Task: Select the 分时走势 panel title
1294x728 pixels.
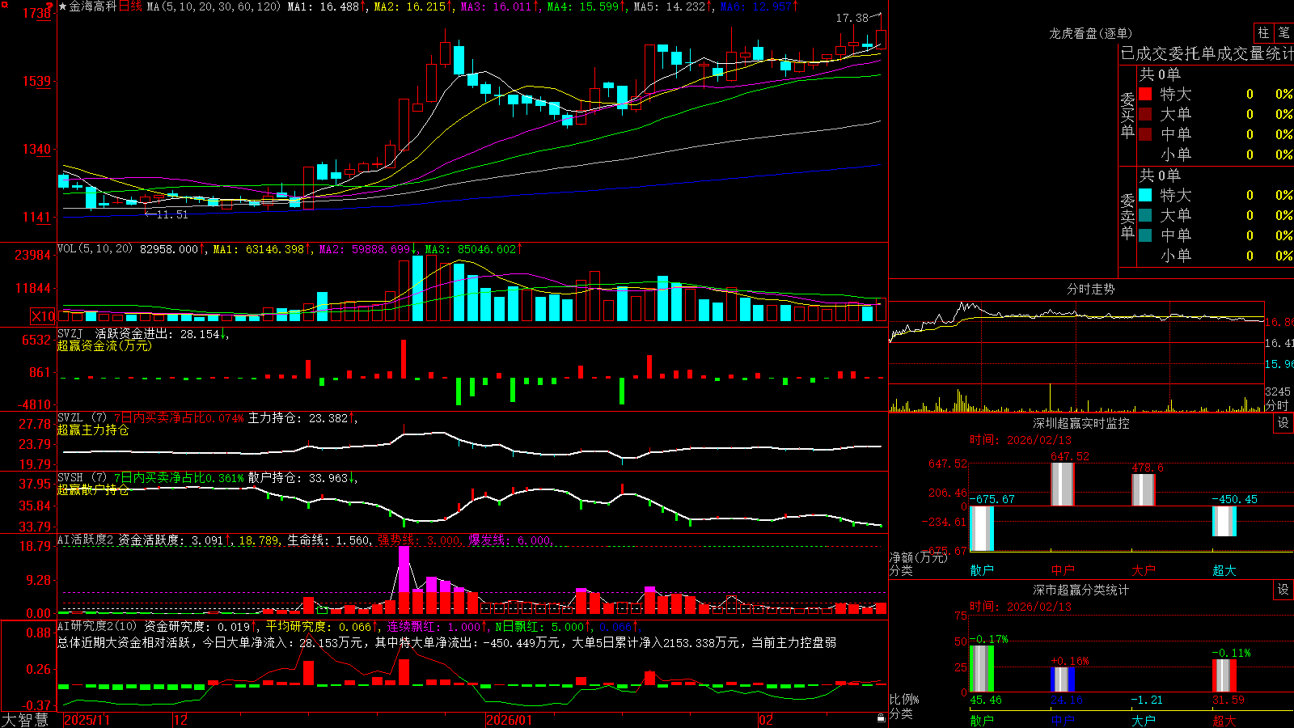Action: pos(1090,289)
